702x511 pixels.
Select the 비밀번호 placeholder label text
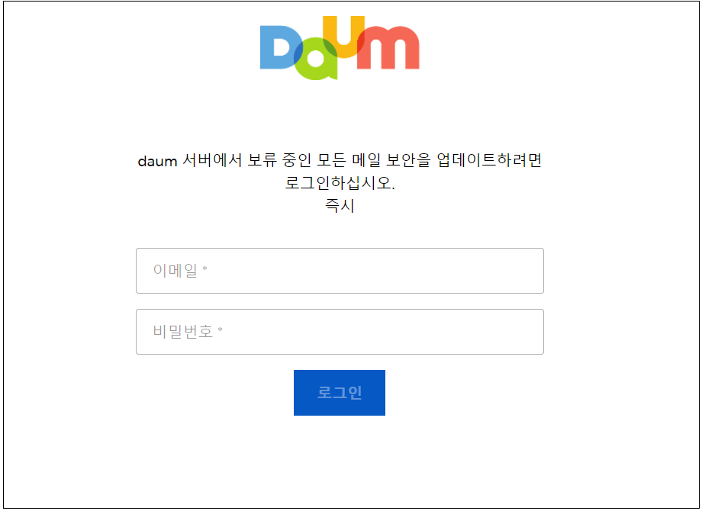click(182, 331)
